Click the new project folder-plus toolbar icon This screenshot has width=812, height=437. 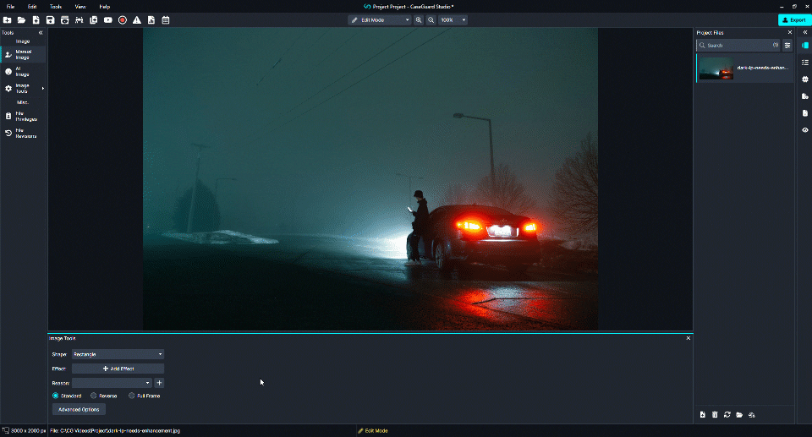click(x=8, y=20)
